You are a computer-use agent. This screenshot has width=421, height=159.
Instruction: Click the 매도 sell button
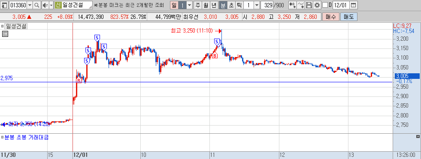click(348, 17)
